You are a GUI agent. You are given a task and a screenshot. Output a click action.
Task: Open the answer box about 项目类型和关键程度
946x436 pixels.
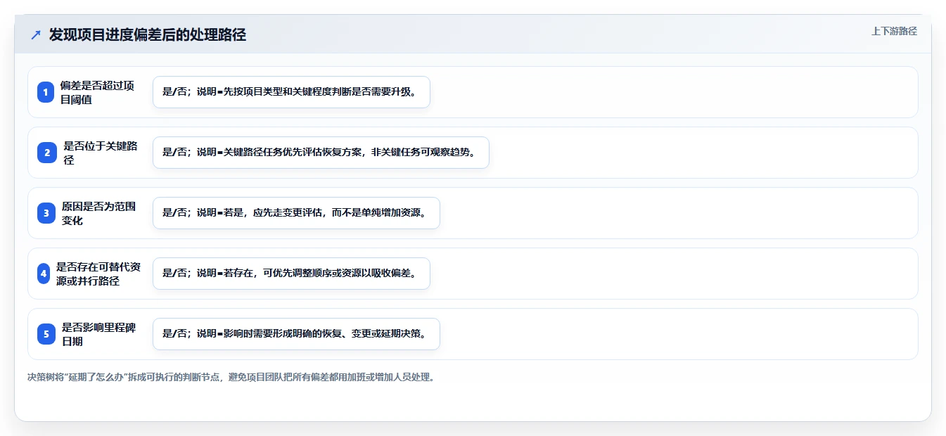(x=291, y=92)
